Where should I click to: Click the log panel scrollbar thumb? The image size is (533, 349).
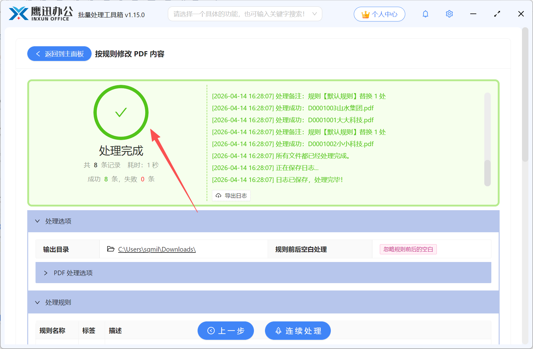coord(487,173)
